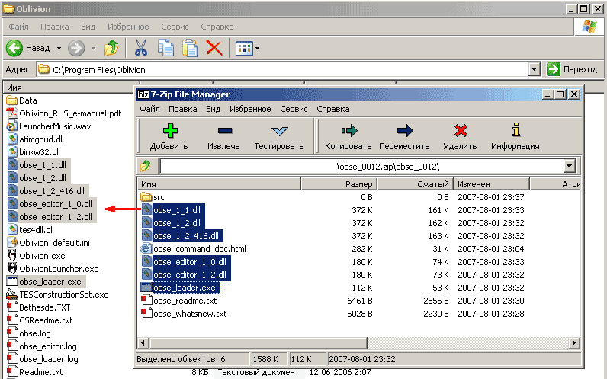This screenshot has width=607, height=379.
Task: Click the Up folder icon in Explorer toolbar
Action: point(111,48)
